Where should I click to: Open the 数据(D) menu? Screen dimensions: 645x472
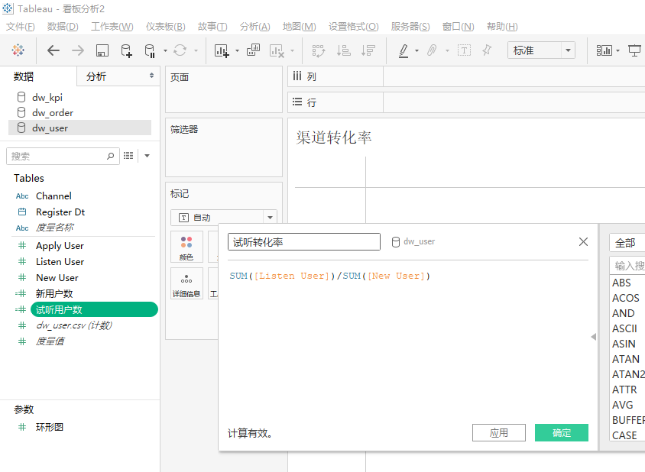(x=63, y=26)
